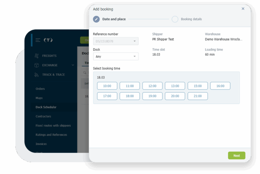The width and height of the screenshot is (260, 174).
Task: Click the Freights sidebar icon
Action: click(37, 56)
